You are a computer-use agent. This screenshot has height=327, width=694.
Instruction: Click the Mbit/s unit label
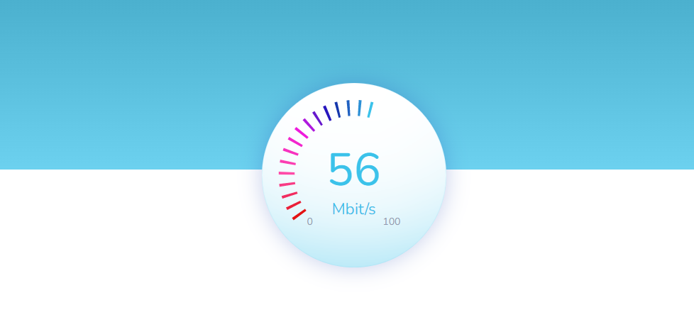pos(353,209)
